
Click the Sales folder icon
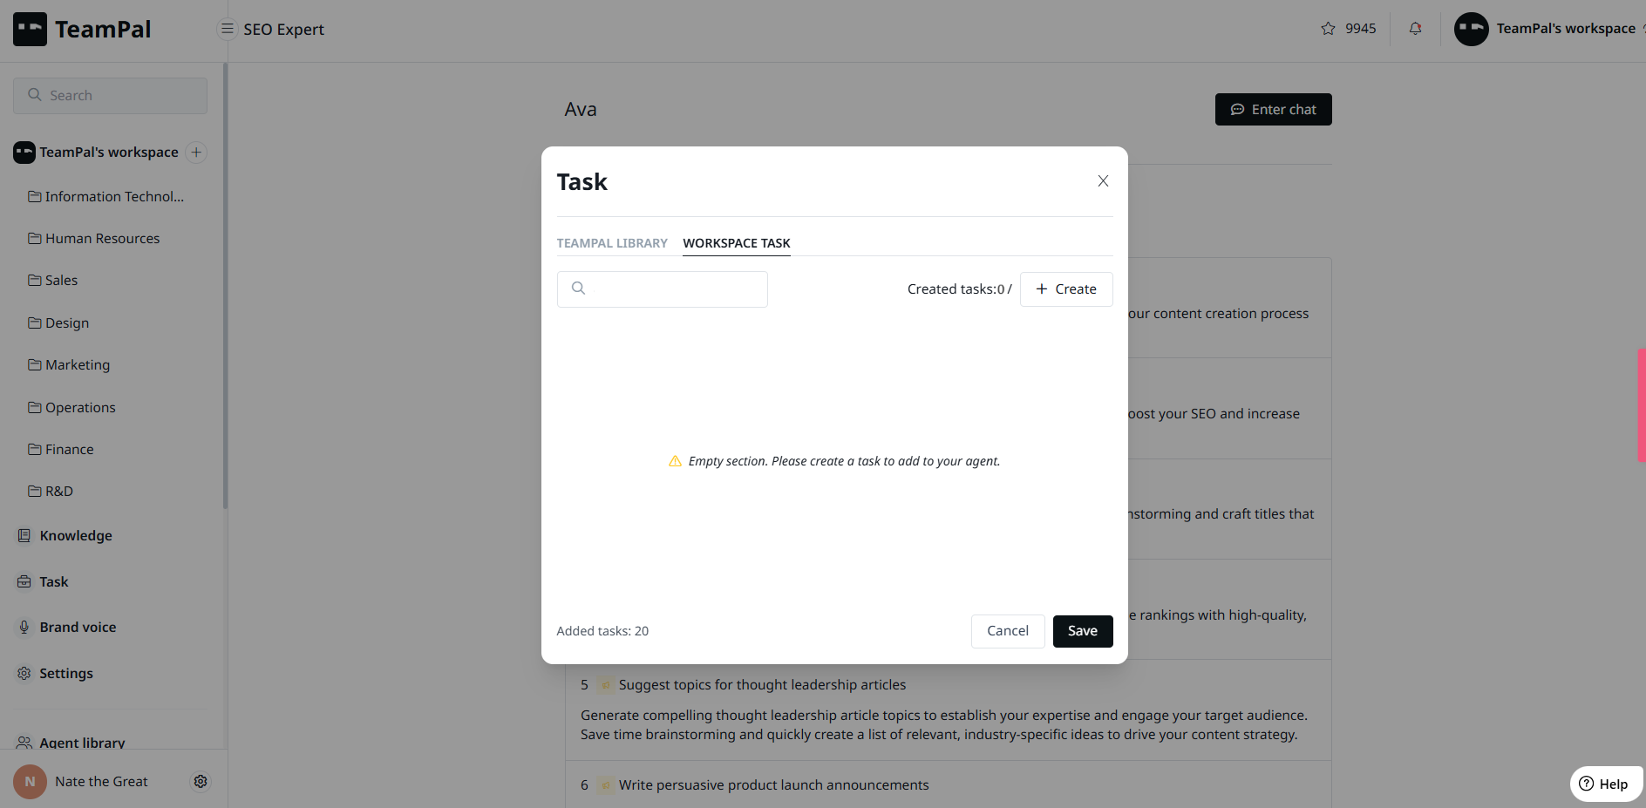[x=35, y=281]
